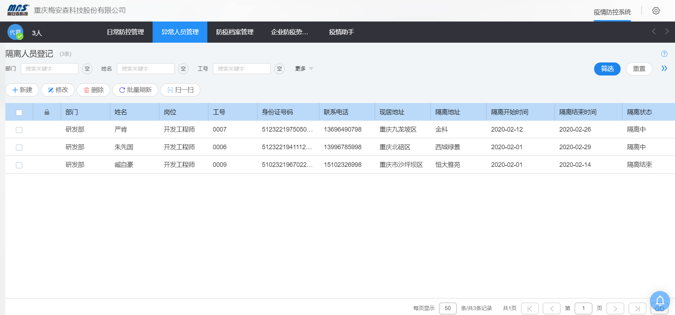Viewport: 675px width, 315px height.
Task: Focus the 姓名 search keyword field
Action: pyautogui.click(x=146, y=69)
